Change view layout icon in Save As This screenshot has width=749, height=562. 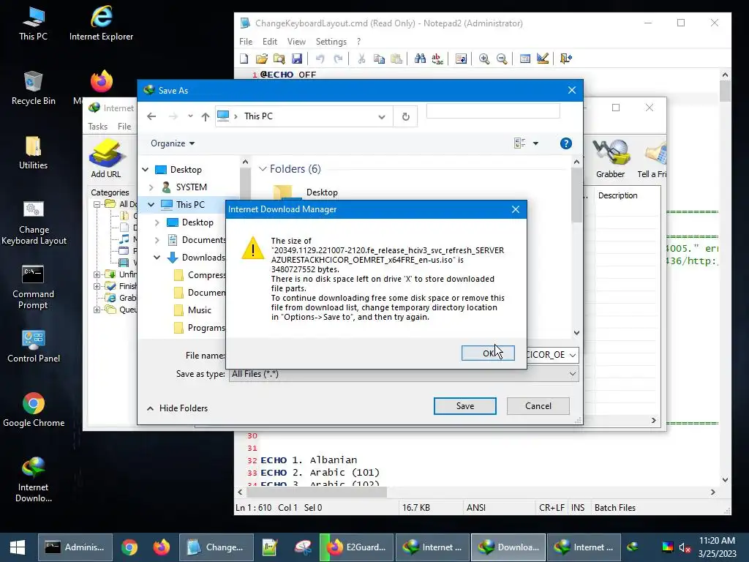pyautogui.click(x=520, y=143)
